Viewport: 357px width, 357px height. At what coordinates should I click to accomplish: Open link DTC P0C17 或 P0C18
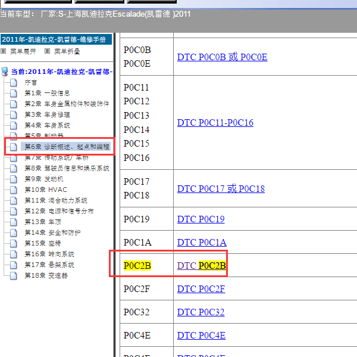(x=221, y=189)
